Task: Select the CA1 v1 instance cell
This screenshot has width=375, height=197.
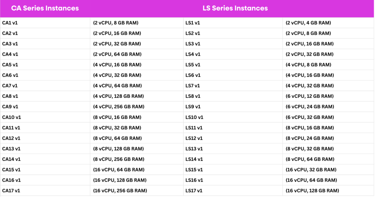Action: pos(10,23)
